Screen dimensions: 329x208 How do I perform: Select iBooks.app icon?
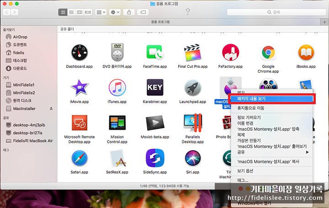306,52
